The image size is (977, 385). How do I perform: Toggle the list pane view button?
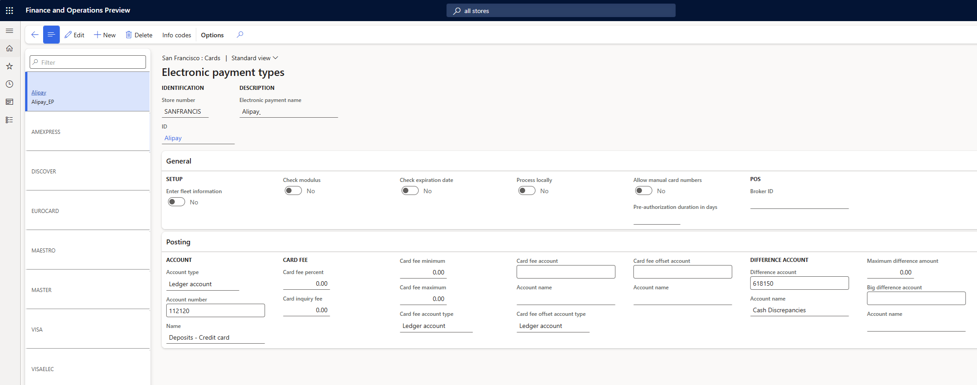click(x=51, y=35)
